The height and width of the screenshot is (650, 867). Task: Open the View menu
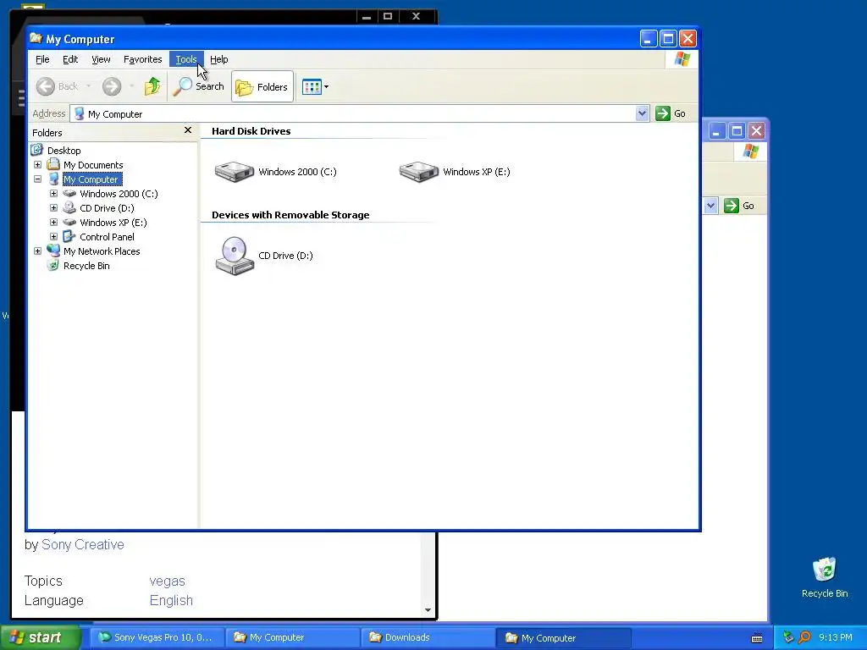point(101,59)
